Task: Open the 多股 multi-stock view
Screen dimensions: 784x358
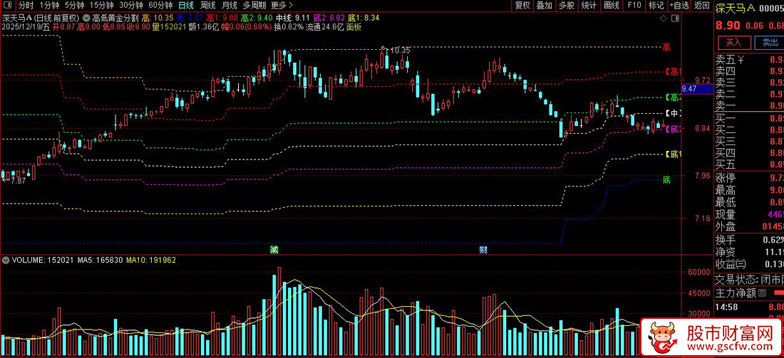Action: pyautogui.click(x=567, y=6)
